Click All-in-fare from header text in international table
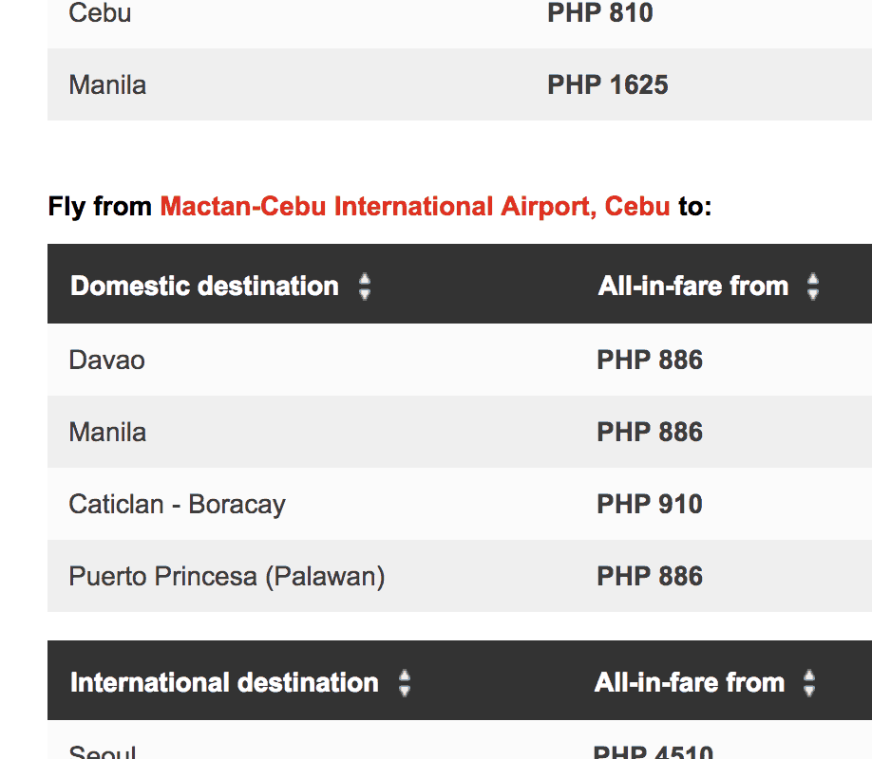 pos(689,683)
